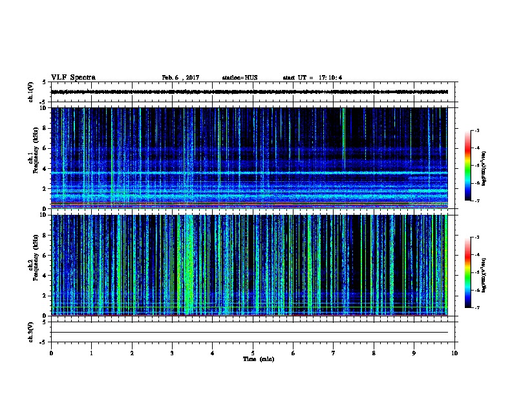Click the '-7' label on ch.2 colorbar

pos(476,307)
